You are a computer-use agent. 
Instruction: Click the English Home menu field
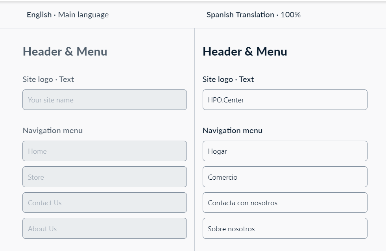[105, 151]
